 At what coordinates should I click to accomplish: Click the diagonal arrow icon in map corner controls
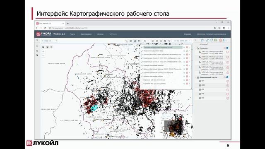coord(47,47)
